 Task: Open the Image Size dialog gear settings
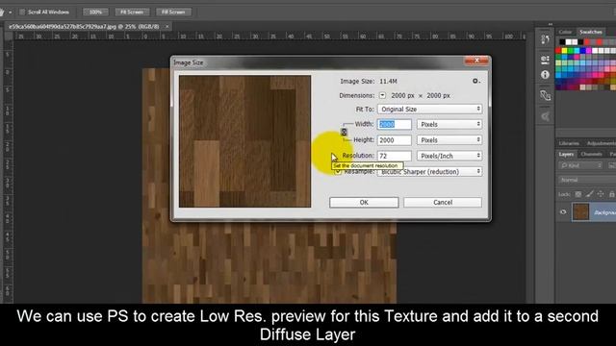(475, 81)
